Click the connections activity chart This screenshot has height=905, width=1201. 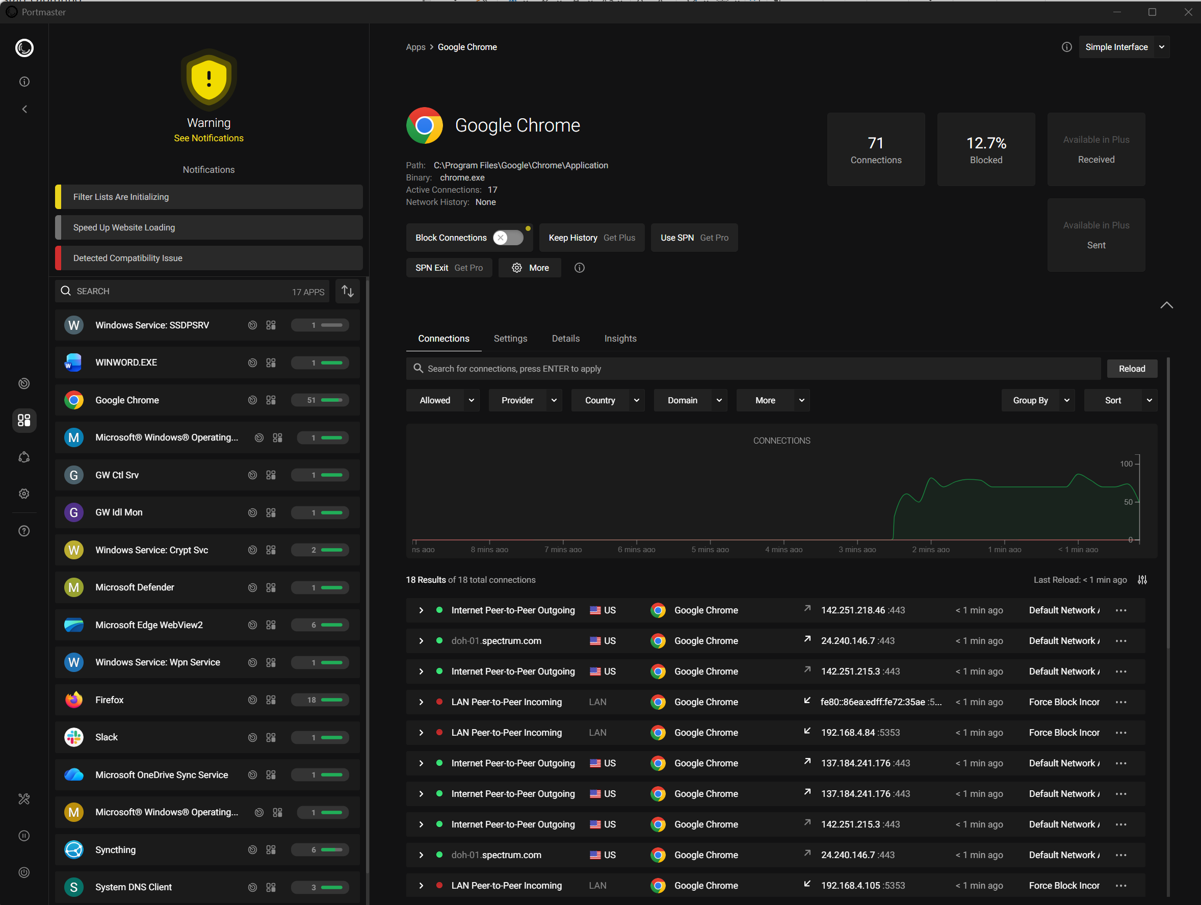pos(781,492)
